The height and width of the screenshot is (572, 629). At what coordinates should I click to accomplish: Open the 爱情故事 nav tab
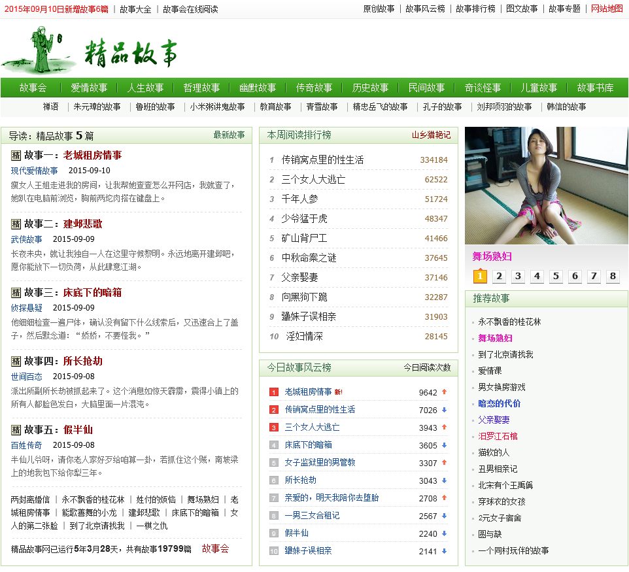pyautogui.click(x=89, y=88)
